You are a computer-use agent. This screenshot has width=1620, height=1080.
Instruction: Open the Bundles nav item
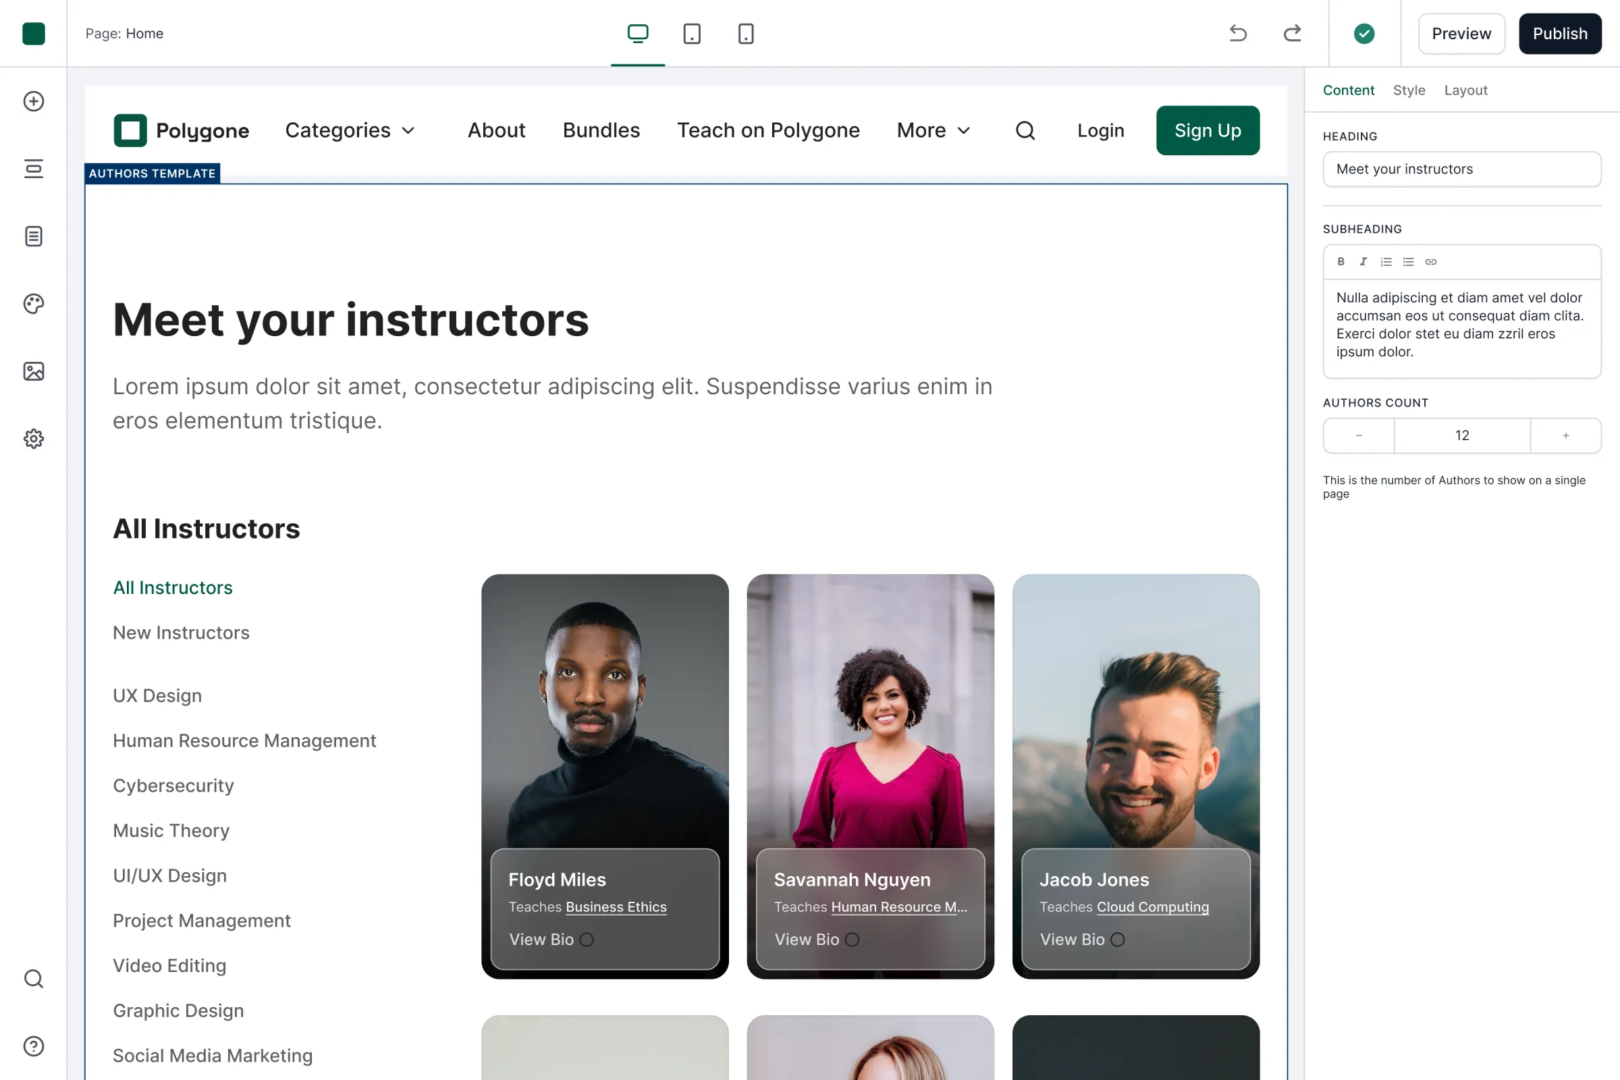click(601, 130)
